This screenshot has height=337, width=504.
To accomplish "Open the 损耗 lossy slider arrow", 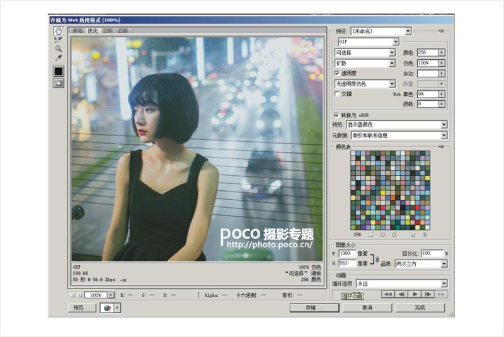I will pos(442,104).
